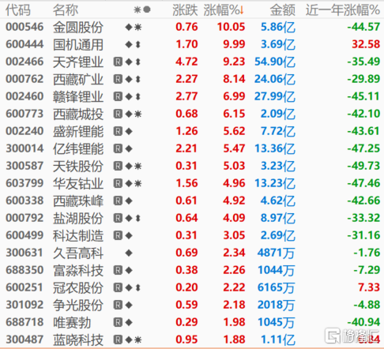
Task: Click the star marker beside 华友钴业
Action: [x=138, y=183]
